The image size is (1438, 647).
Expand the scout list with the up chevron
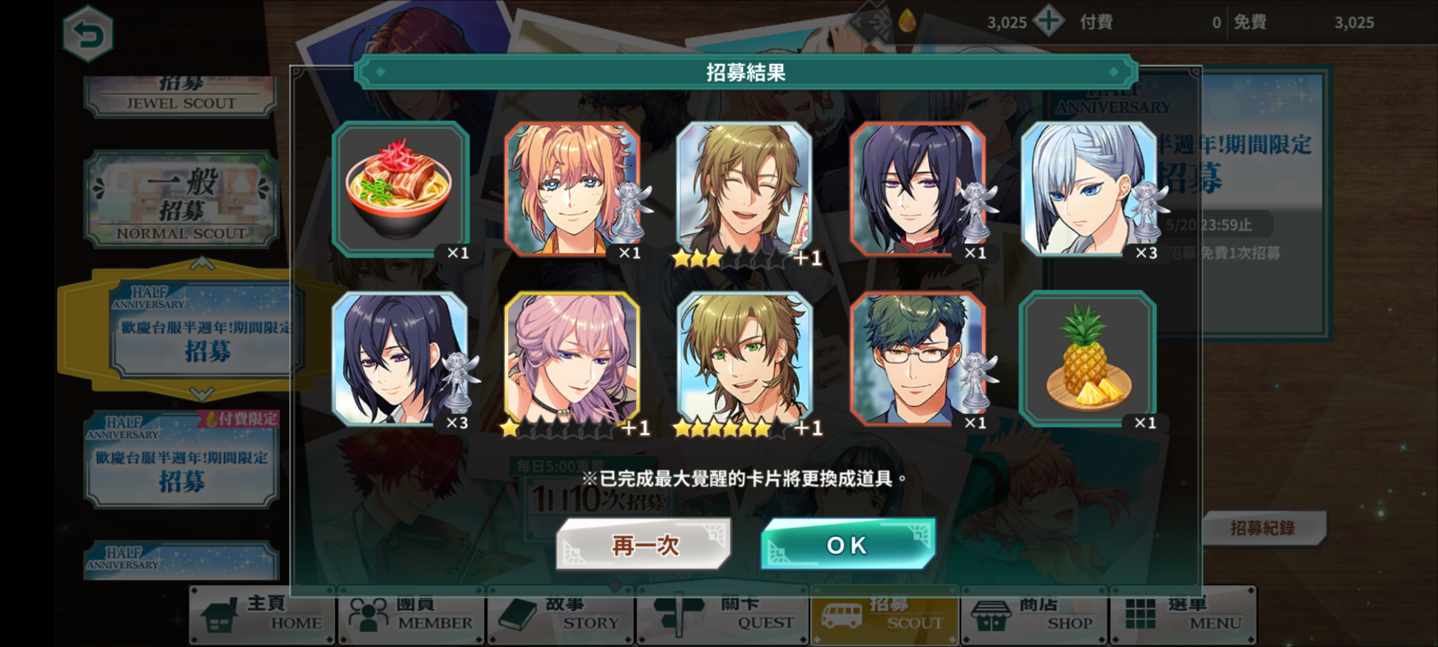coord(202,263)
